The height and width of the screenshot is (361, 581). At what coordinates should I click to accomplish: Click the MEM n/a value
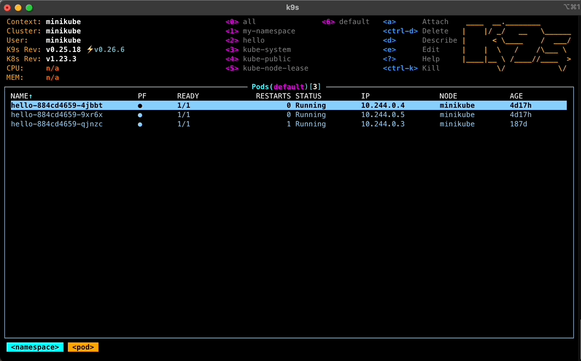coord(52,78)
